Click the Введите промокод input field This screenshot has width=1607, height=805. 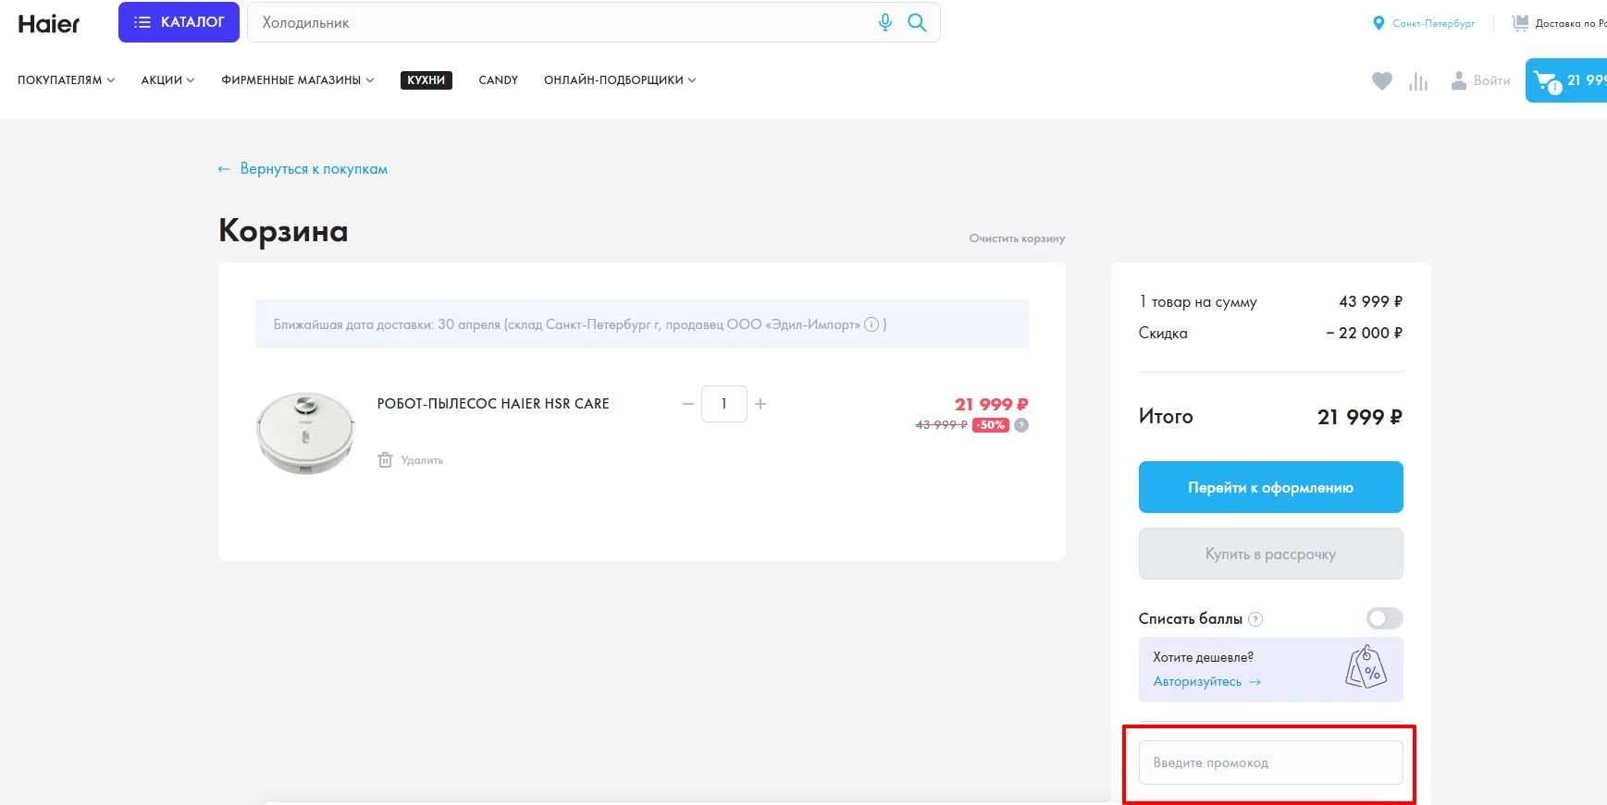[1270, 762]
